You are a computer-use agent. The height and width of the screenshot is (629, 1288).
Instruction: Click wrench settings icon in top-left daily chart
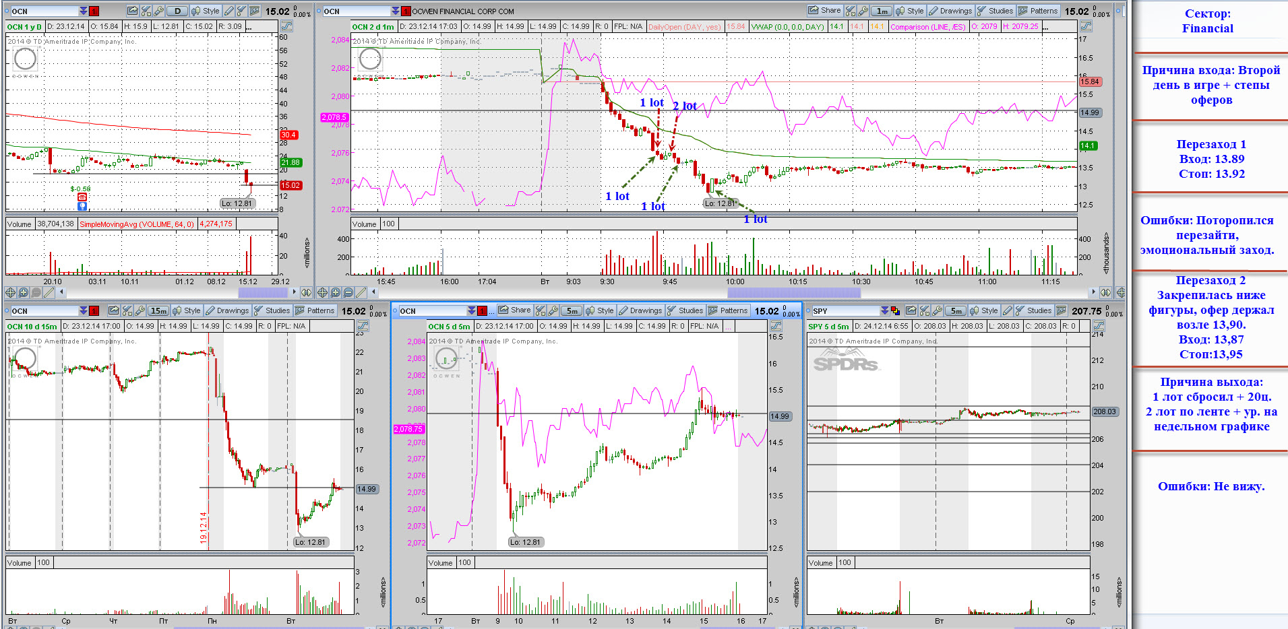tap(158, 11)
